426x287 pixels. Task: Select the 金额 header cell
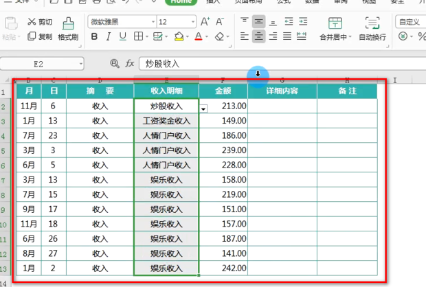pos(223,91)
